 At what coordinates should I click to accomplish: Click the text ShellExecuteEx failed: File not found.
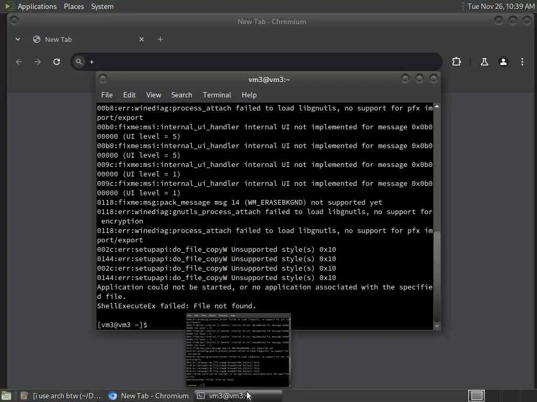[176, 306]
